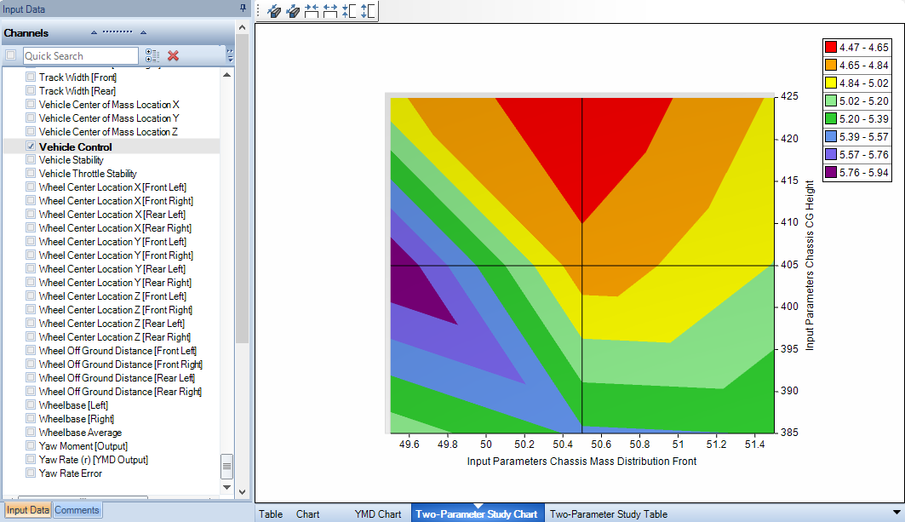Switch to the Input Data bottom tab
The image size is (905, 522).
pyautogui.click(x=28, y=510)
